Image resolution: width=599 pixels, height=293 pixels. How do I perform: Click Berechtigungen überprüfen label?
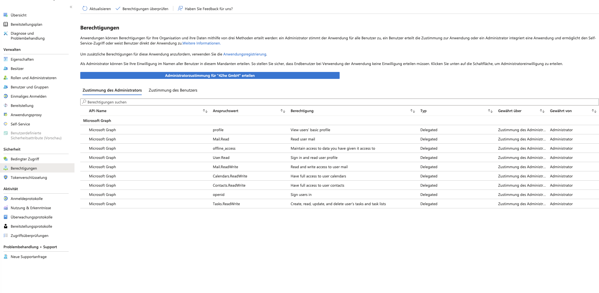(145, 9)
